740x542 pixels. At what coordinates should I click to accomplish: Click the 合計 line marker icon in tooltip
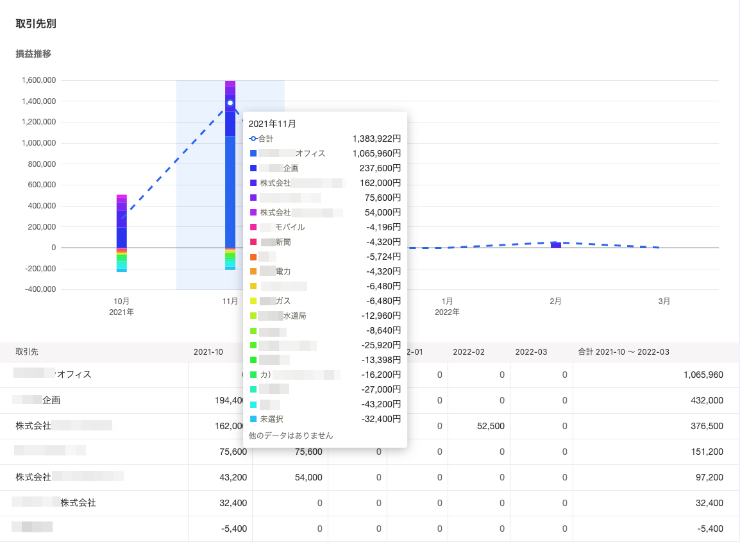tap(253, 139)
